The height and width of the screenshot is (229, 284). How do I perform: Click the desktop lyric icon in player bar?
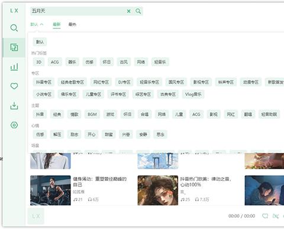276,216
